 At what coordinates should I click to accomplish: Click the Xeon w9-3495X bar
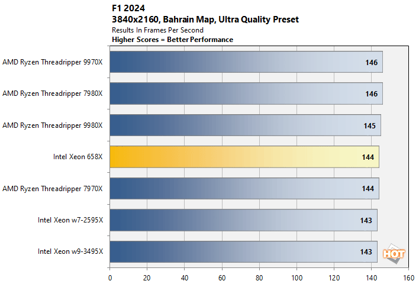tap(243, 251)
